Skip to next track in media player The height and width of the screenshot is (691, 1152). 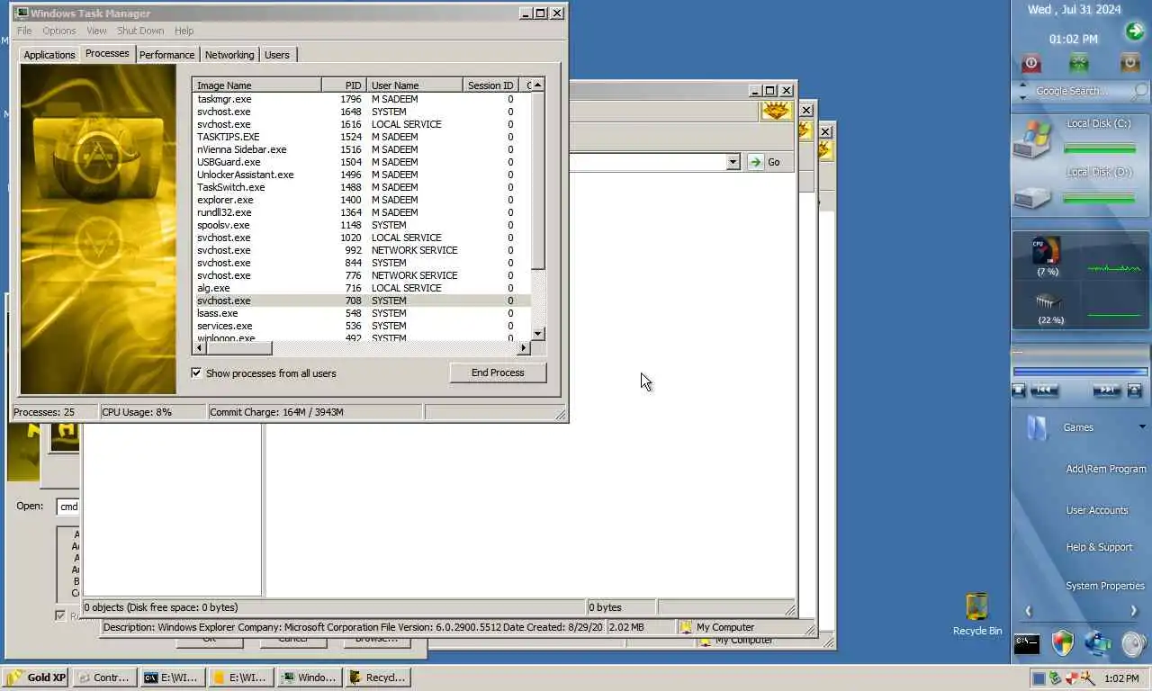click(x=1106, y=390)
